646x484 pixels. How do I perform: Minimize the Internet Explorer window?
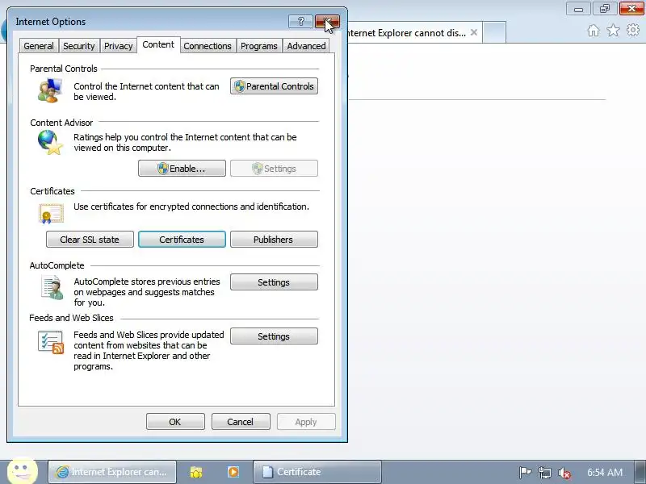tap(578, 9)
